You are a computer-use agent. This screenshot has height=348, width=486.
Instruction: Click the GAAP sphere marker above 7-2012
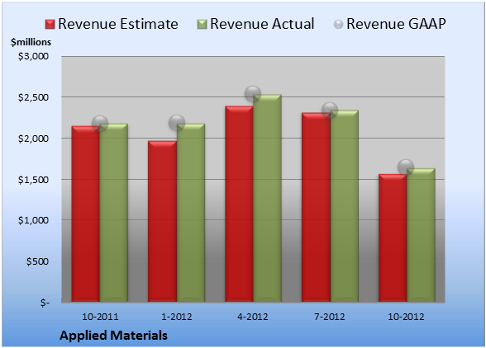(x=330, y=111)
